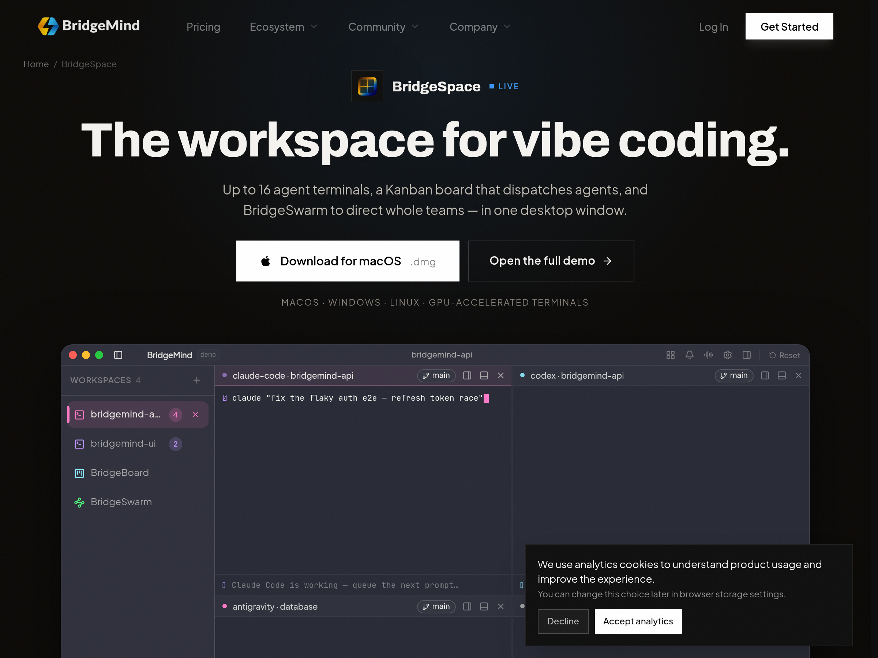Go to Home breadcrumb

point(36,64)
